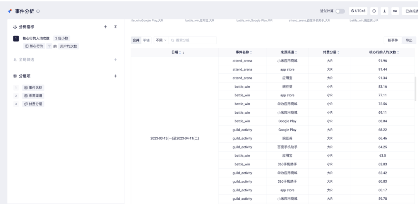Open the 核心行为 event selector
418x204 pixels.
(34, 46)
